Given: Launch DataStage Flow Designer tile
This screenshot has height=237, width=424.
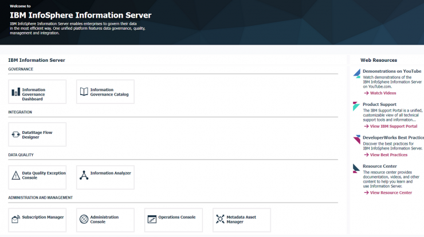Looking at the screenshot, I should [x=37, y=135].
